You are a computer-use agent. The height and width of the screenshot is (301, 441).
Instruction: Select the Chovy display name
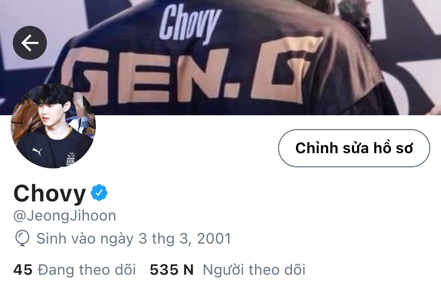(50, 194)
